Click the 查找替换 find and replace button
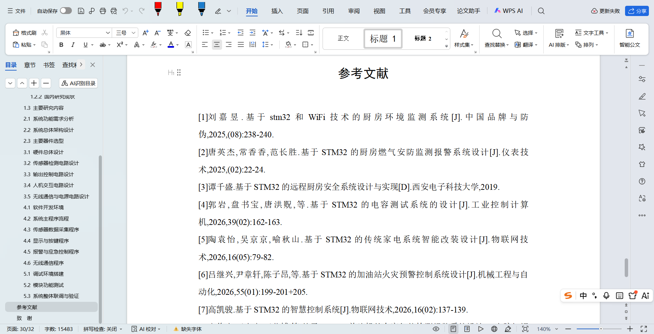654x334 pixels. point(497,38)
